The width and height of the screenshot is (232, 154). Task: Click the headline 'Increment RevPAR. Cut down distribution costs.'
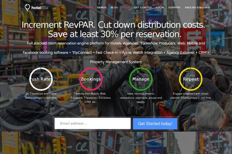tap(113, 25)
